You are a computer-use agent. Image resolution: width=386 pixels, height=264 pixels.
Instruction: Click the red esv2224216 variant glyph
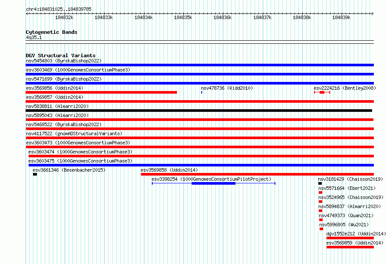pos(322,92)
